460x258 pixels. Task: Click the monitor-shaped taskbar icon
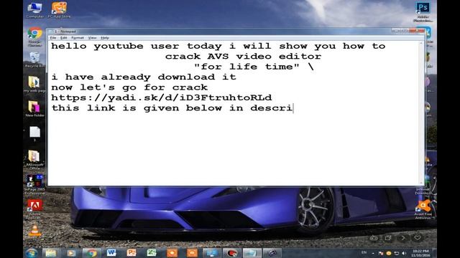pos(212,253)
